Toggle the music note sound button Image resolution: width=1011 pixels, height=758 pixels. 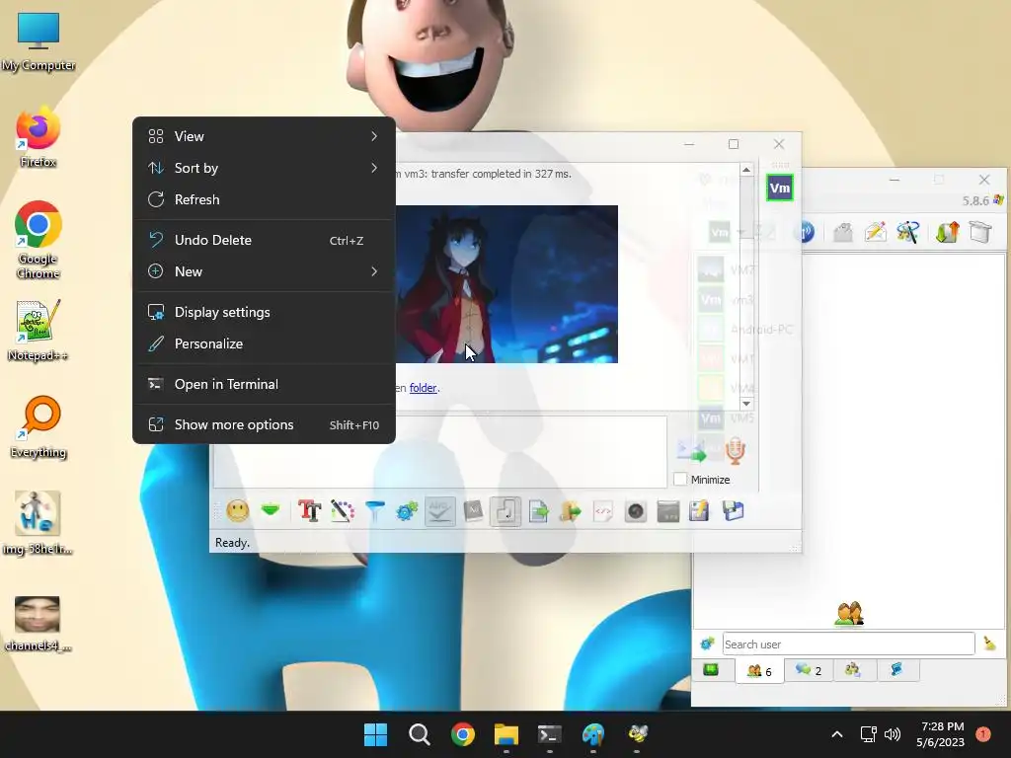pos(505,511)
